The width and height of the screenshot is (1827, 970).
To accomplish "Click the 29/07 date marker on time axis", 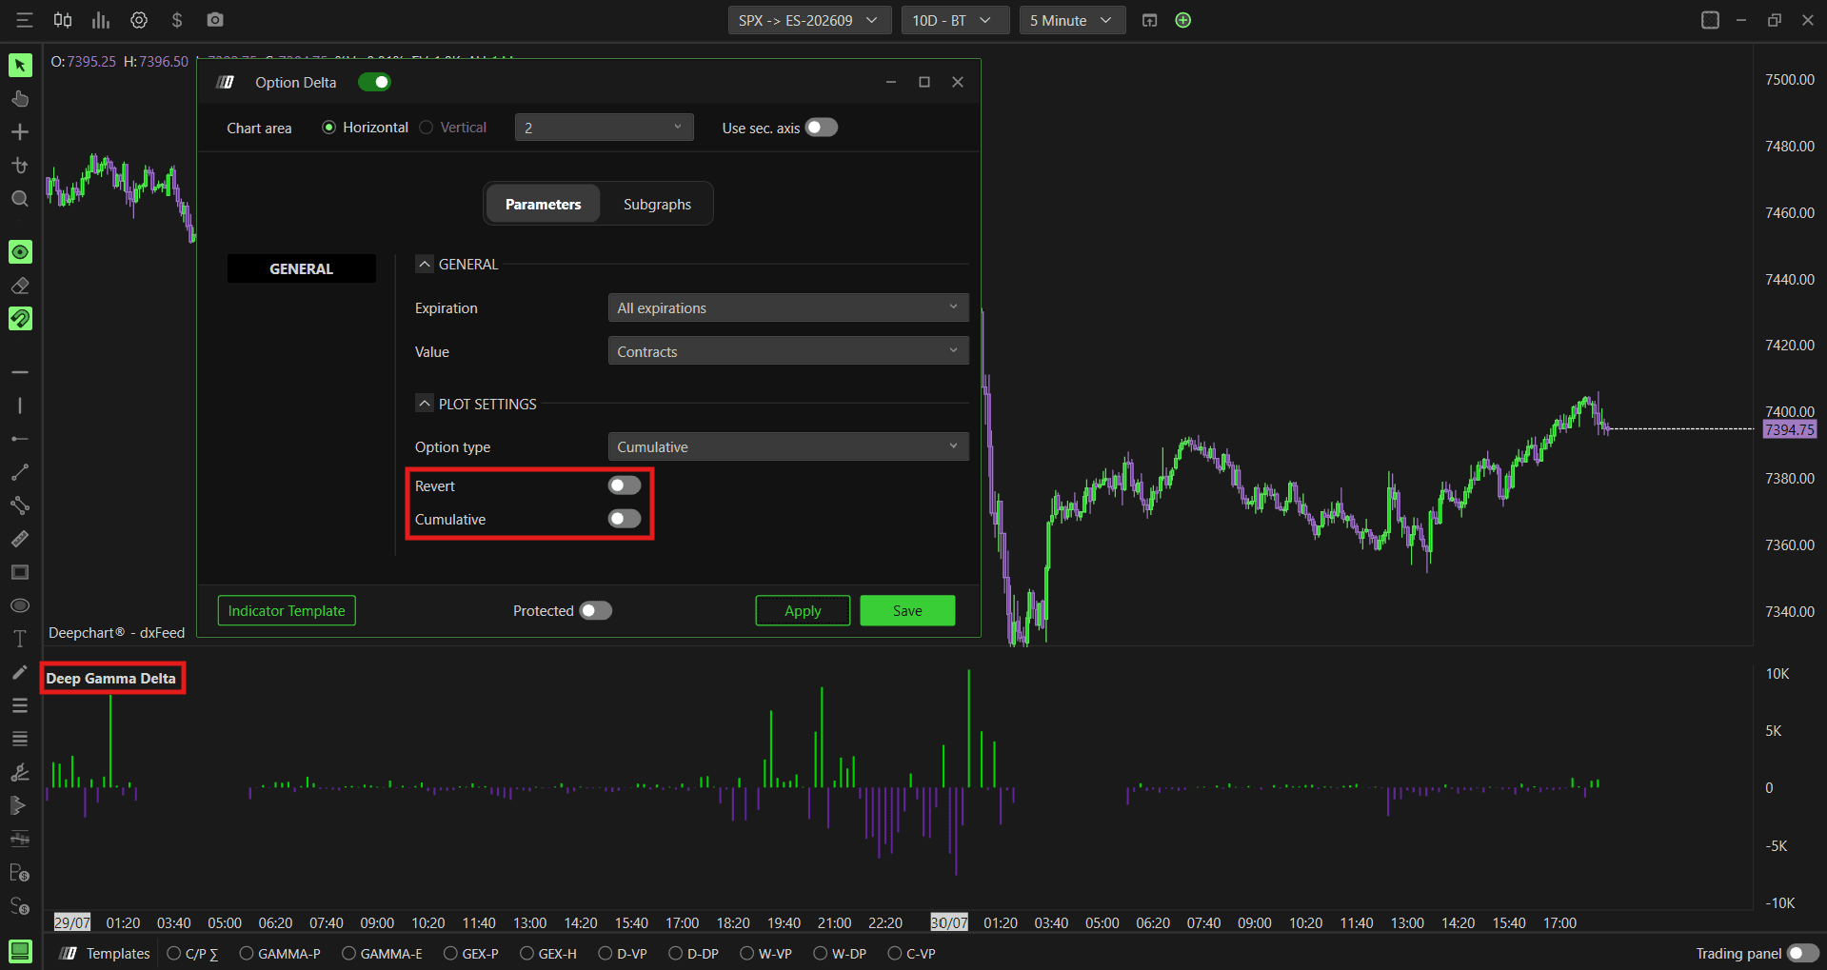I will 71,922.
